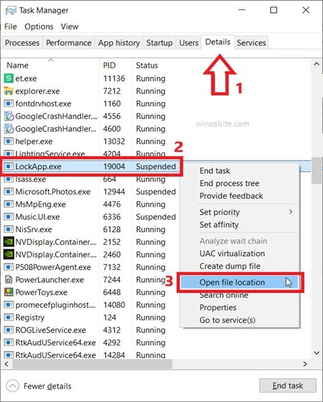Switch to the Users tab
Image resolution: width=323 pixels, height=402 pixels.
tap(189, 43)
